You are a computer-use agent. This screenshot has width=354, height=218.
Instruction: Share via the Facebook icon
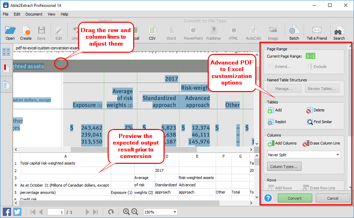(x=7, y=212)
